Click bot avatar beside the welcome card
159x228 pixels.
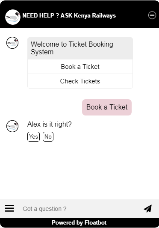[x=12, y=43]
